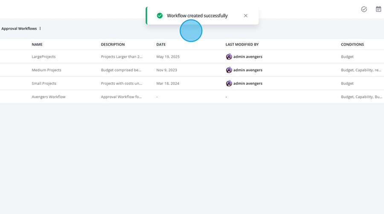The width and height of the screenshot is (384, 214).
Task: Click admin avengers avatar in Small Projects row
Action: click(x=229, y=83)
